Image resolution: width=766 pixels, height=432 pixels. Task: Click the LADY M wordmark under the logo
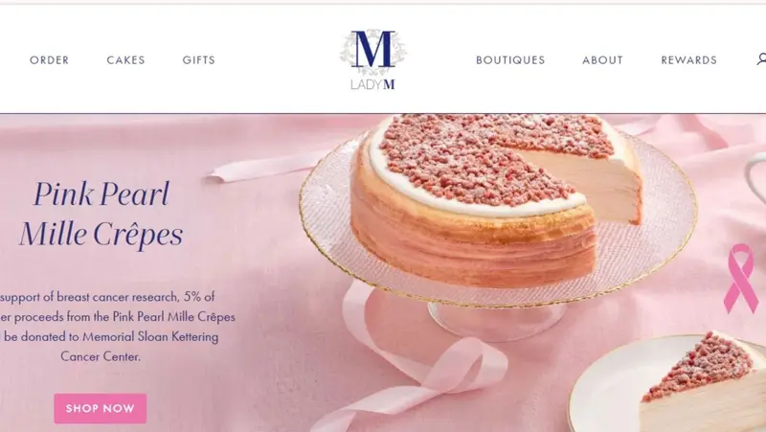372,84
